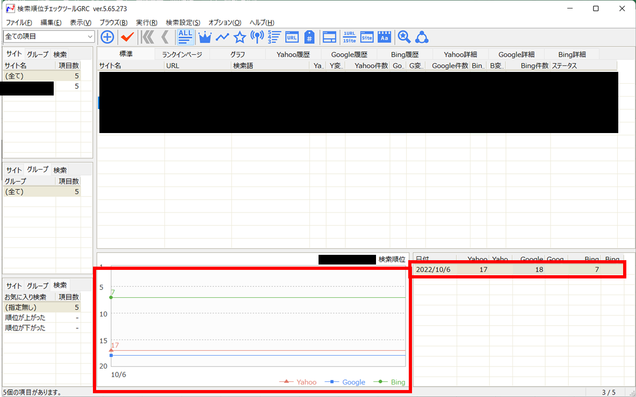The width and height of the screenshot is (636, 397).
Task: Select 検索 tab in top-left panel
Action: pos(60,54)
